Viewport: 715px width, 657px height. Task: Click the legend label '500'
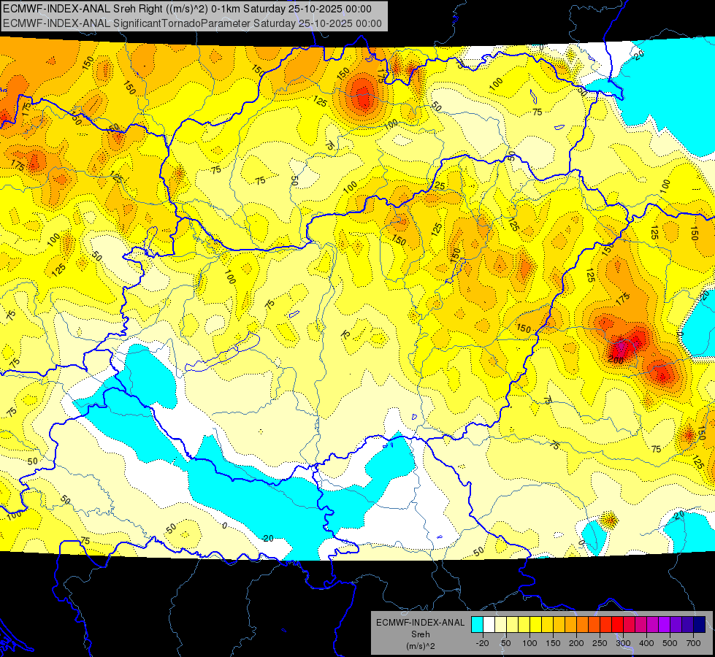coord(670,643)
